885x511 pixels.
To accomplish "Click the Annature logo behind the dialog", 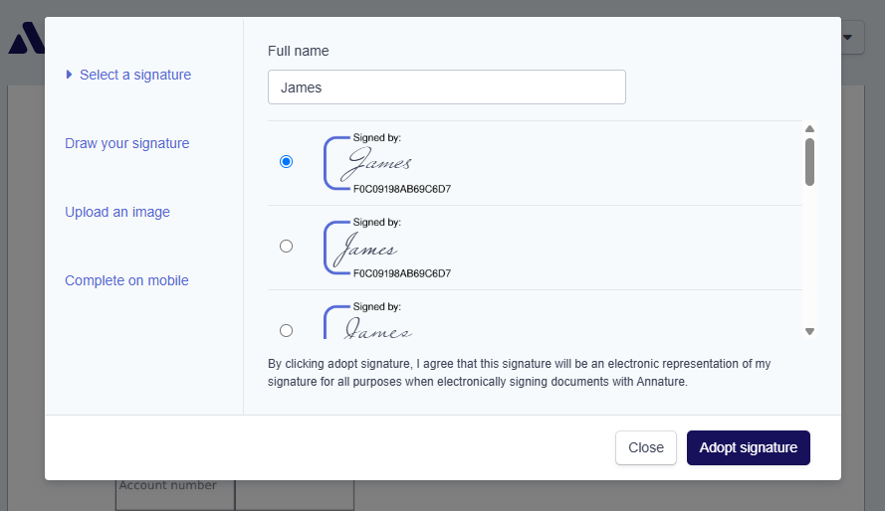I will click(26, 39).
